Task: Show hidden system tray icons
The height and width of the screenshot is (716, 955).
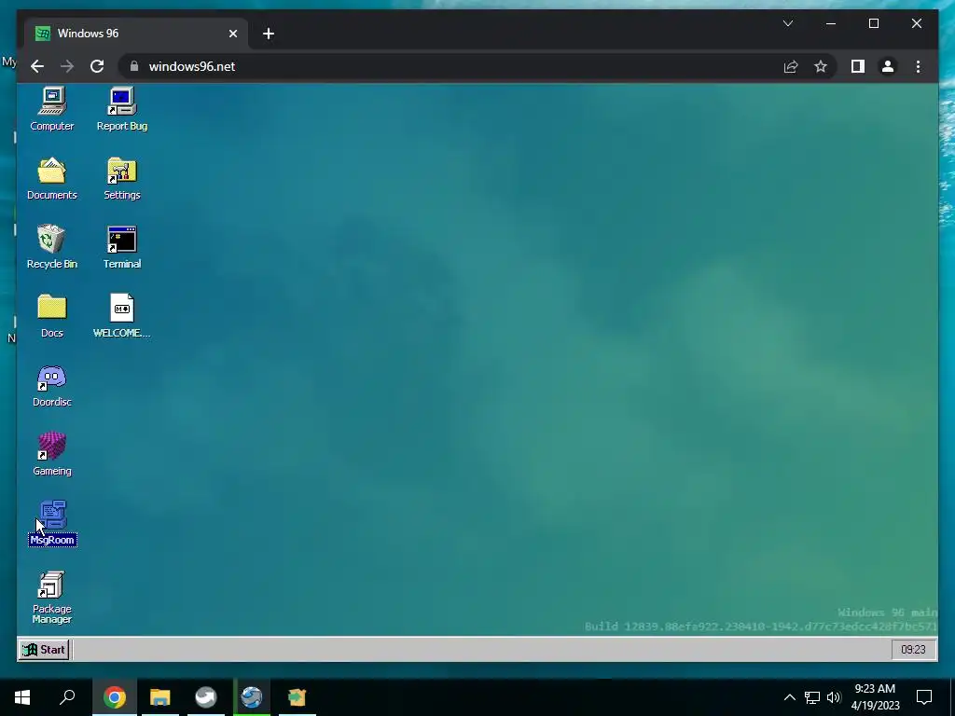Action: coord(789,697)
